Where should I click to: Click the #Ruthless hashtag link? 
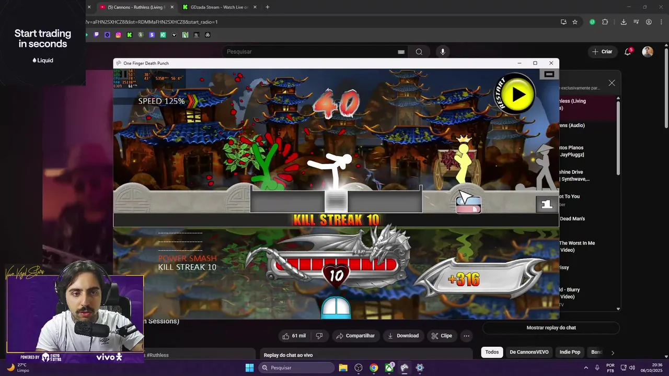158,355
